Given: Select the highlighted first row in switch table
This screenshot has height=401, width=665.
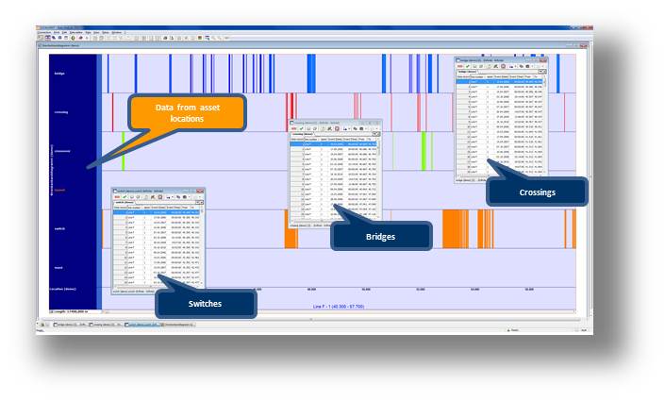Looking at the screenshot, I should tap(156, 213).
